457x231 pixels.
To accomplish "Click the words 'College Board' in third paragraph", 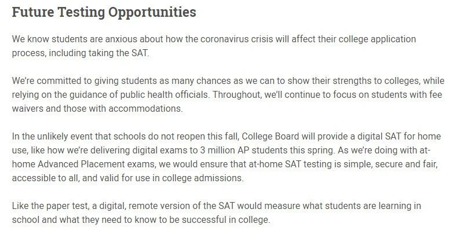I will 270,136.
